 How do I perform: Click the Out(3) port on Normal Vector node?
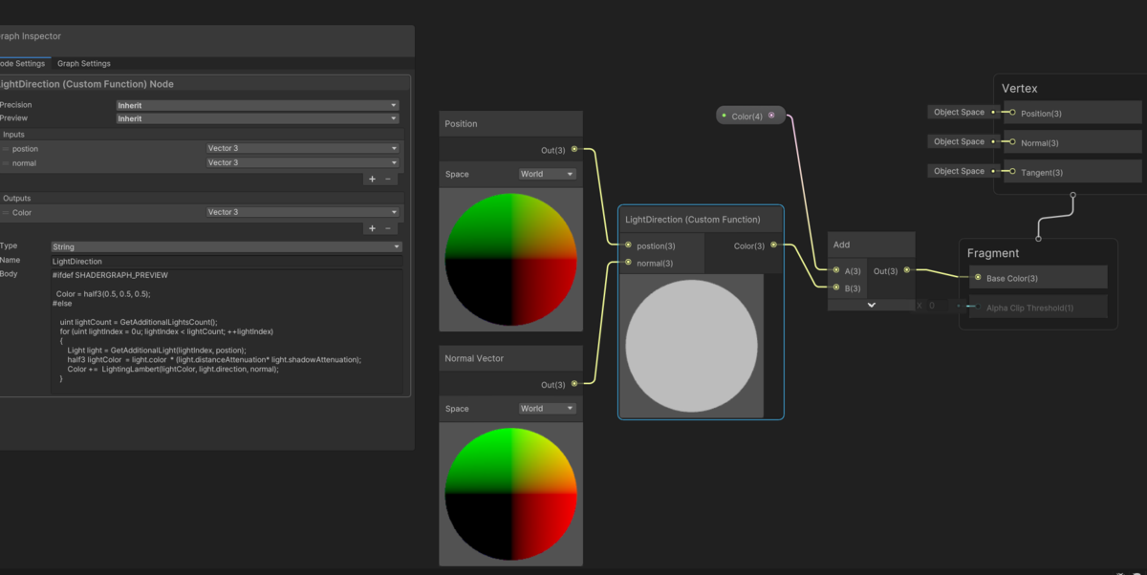point(575,385)
